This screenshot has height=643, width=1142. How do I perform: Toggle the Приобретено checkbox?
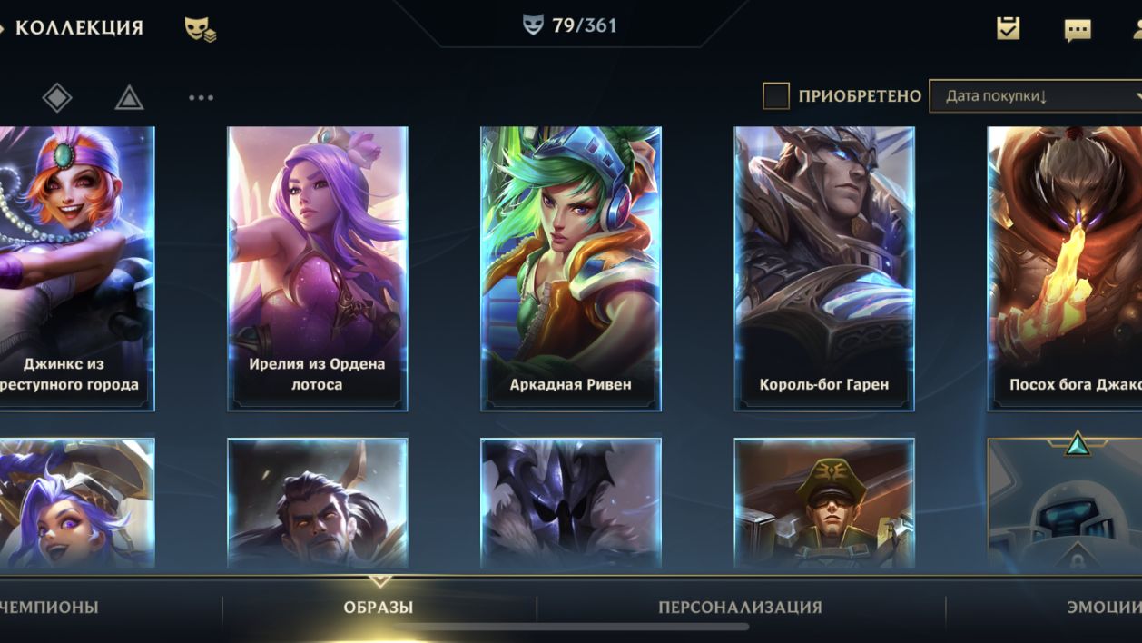tap(775, 95)
